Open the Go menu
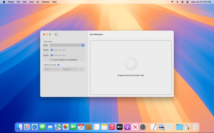Image resolution: width=214 pixels, height=133 pixels. [x=38, y=2]
